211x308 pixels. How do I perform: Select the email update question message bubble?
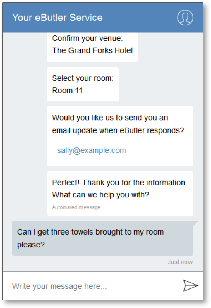tap(120, 136)
